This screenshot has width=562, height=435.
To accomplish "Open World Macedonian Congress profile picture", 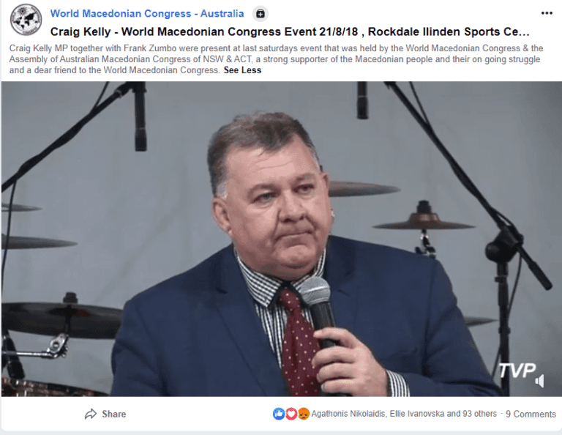I will pyautogui.click(x=26, y=20).
